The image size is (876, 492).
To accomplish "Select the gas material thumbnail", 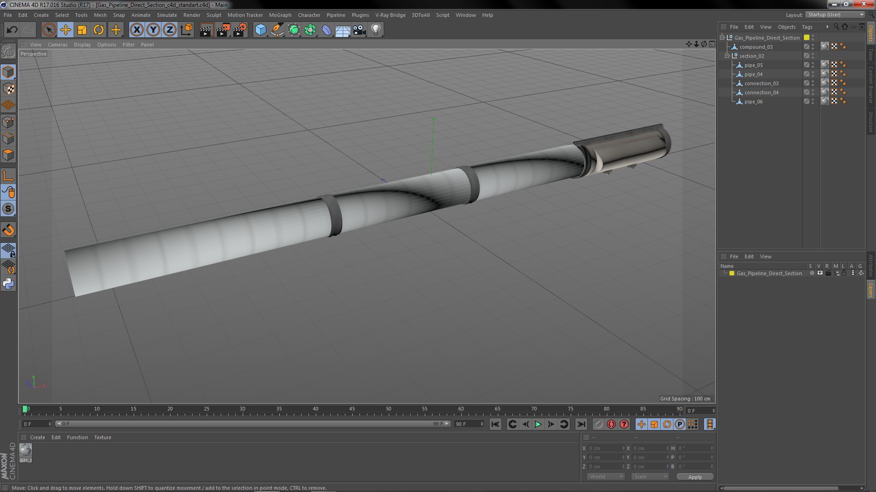I will coord(26,451).
